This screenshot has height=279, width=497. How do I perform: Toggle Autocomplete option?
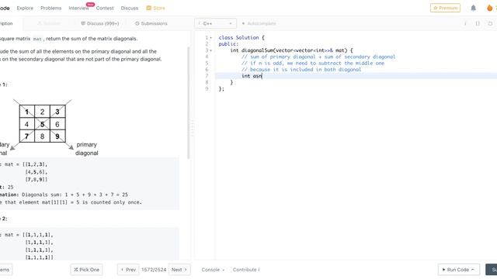pyautogui.click(x=259, y=23)
